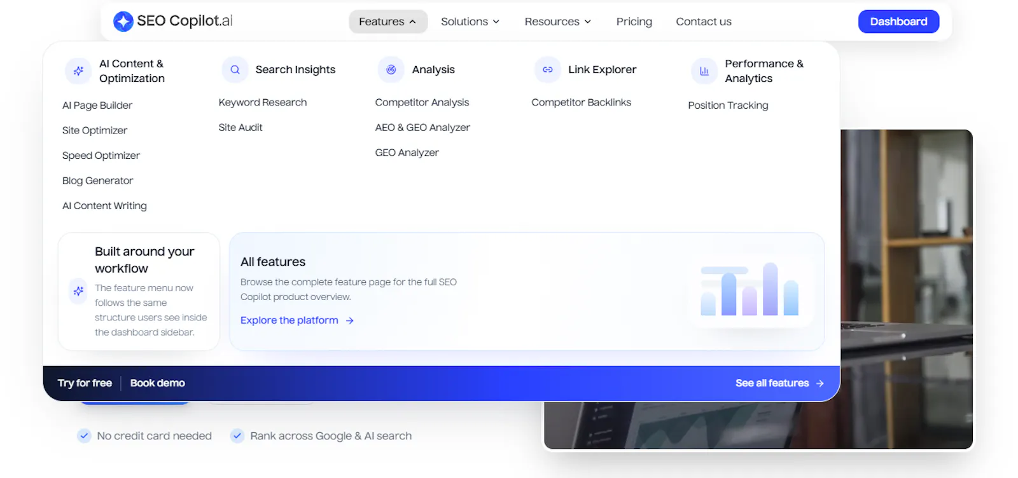1018x478 pixels.
Task: Click the Analysis heading
Action: click(433, 70)
